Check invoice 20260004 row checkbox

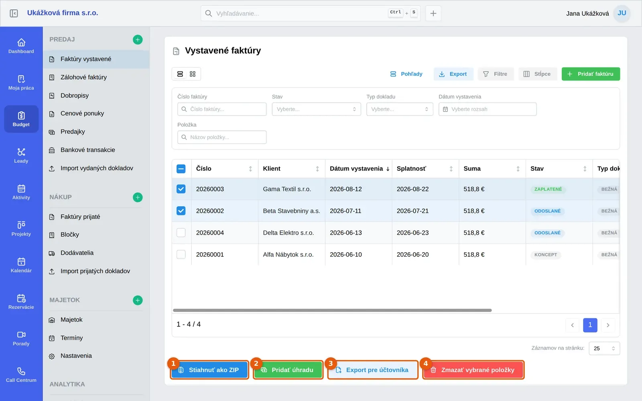181,233
